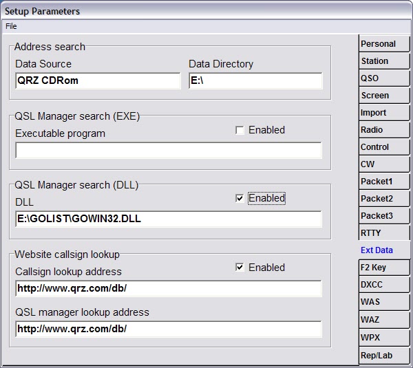Image resolution: width=413 pixels, height=368 pixels.
Task: Focus the Executable program input field
Action: (x=169, y=151)
